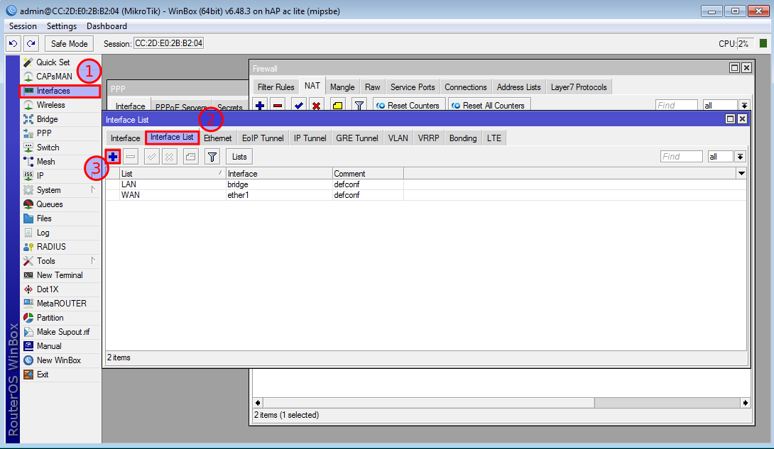Click the disable X in Interface List toolbar
The width and height of the screenshot is (774, 449).
click(169, 157)
